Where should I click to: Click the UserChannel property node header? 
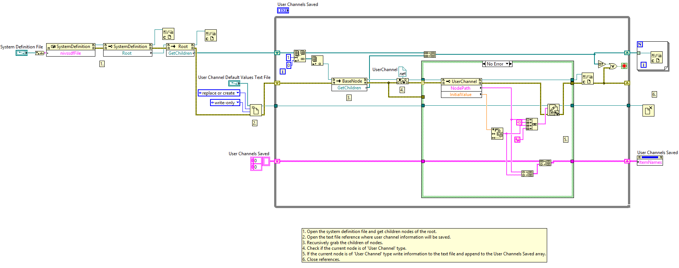461,82
